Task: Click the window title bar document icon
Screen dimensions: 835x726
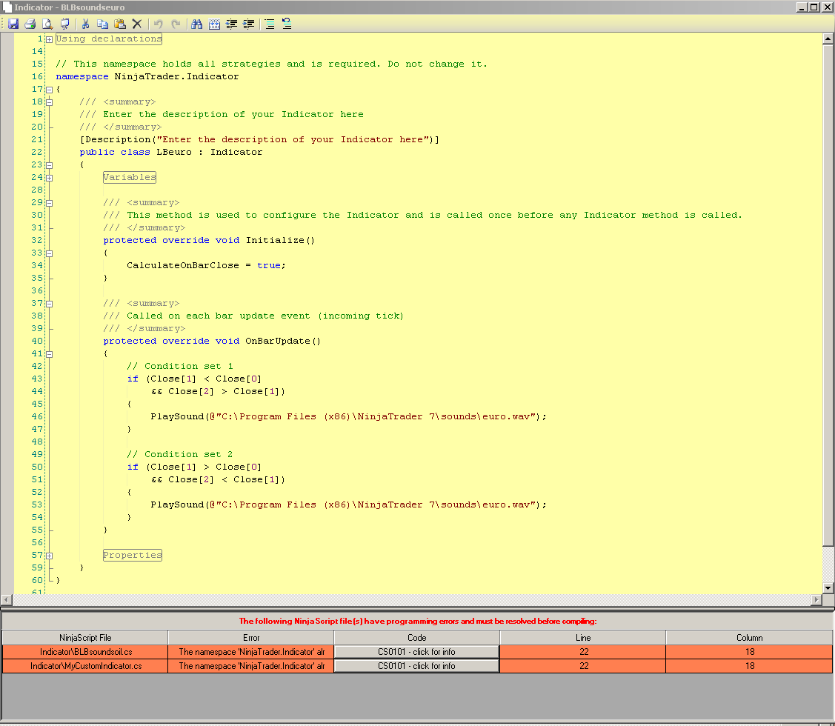Action: coord(7,7)
